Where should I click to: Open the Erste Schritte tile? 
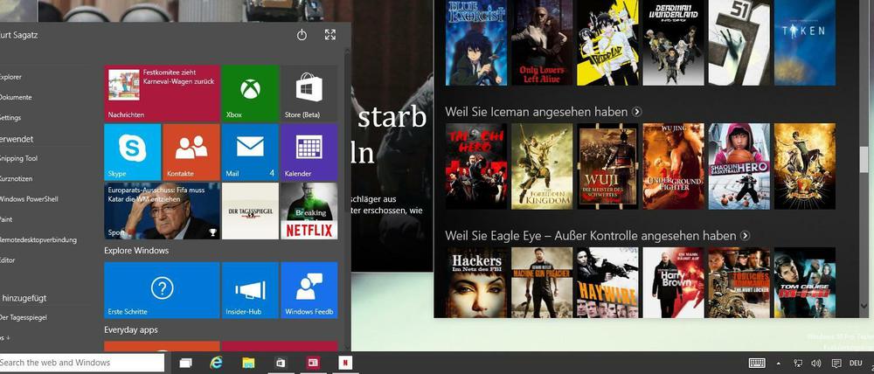(x=162, y=290)
